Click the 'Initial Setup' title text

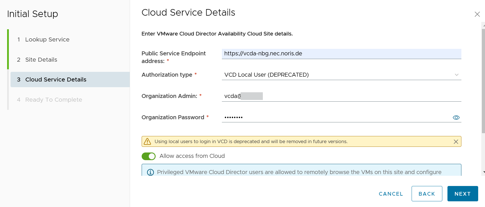(x=32, y=14)
